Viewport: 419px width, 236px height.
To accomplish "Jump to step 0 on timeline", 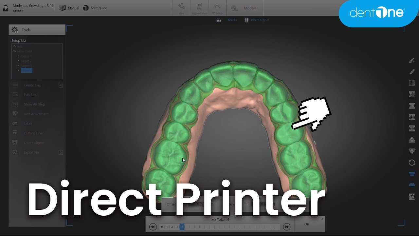I will click(162, 227).
